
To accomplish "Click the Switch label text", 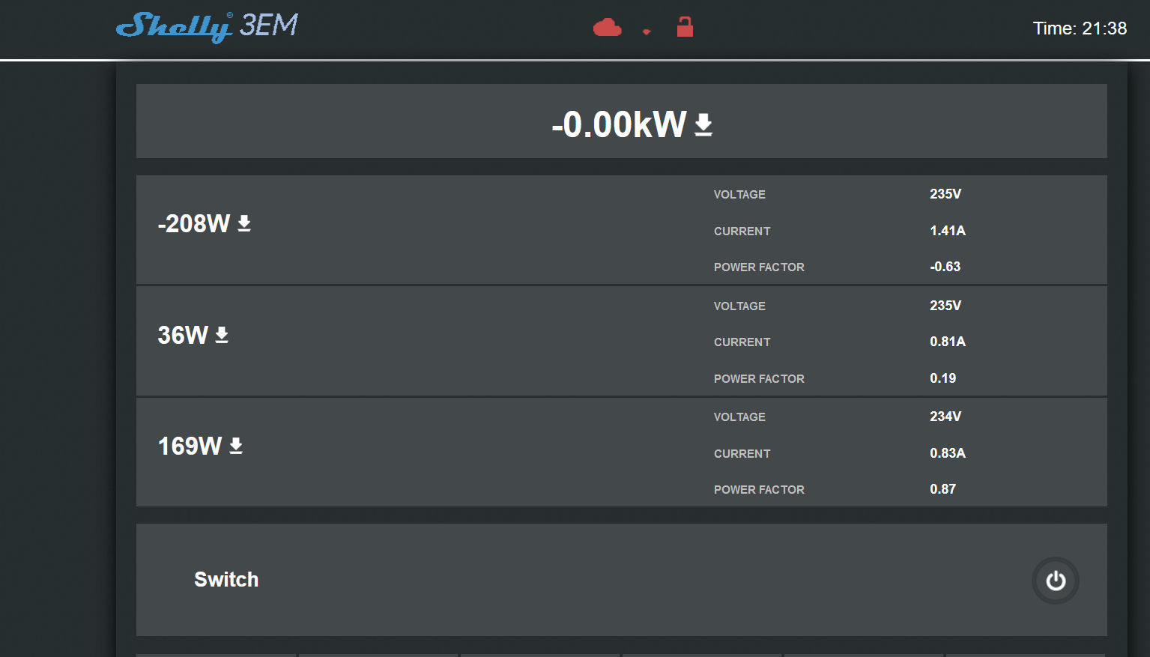I will pyautogui.click(x=226, y=580).
